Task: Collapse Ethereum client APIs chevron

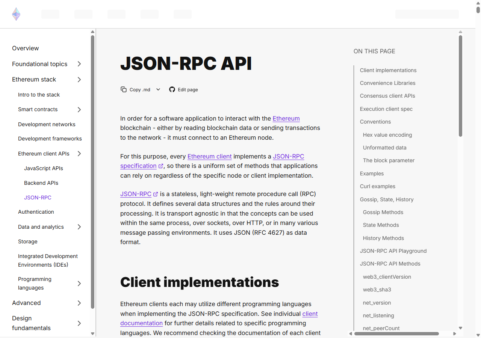Action: click(x=79, y=154)
